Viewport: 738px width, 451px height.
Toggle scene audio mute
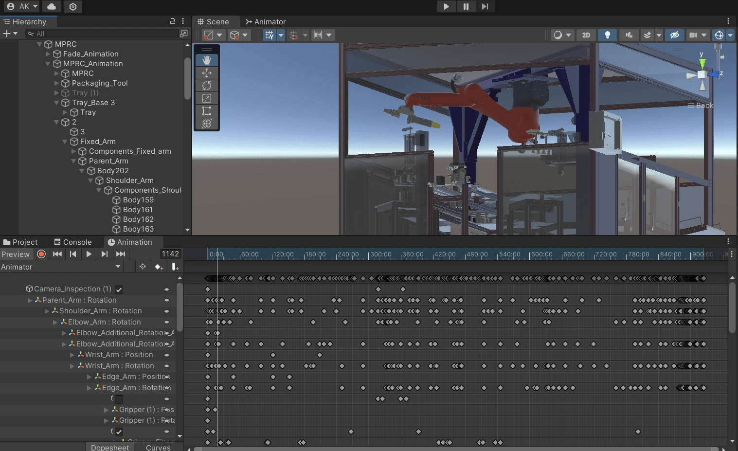coord(629,35)
